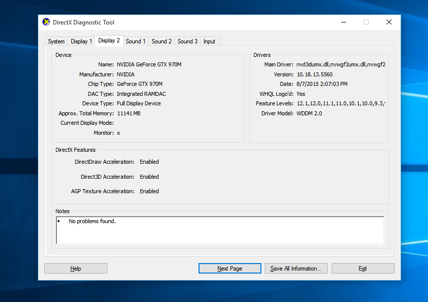Go to the Sound 1 tab
428x302 pixels.
coord(136,41)
